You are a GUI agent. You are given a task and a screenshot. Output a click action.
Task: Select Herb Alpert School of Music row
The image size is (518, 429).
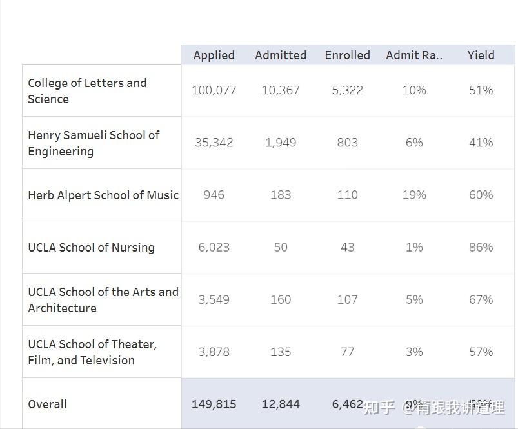tap(103, 195)
